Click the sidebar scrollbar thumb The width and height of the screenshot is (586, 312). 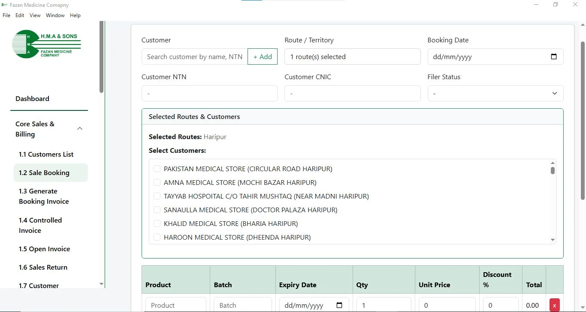(x=101, y=57)
